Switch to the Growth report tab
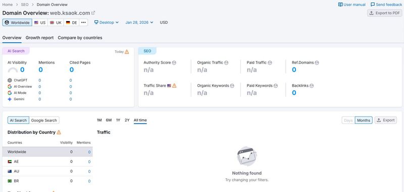The image size is (404, 192). coord(40,38)
